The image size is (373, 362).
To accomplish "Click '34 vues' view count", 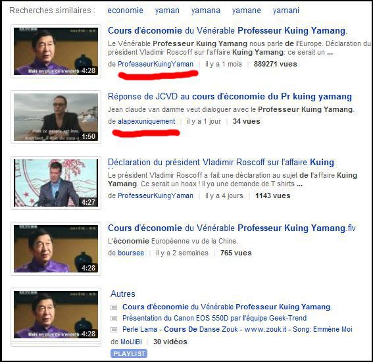I will coord(246,121).
